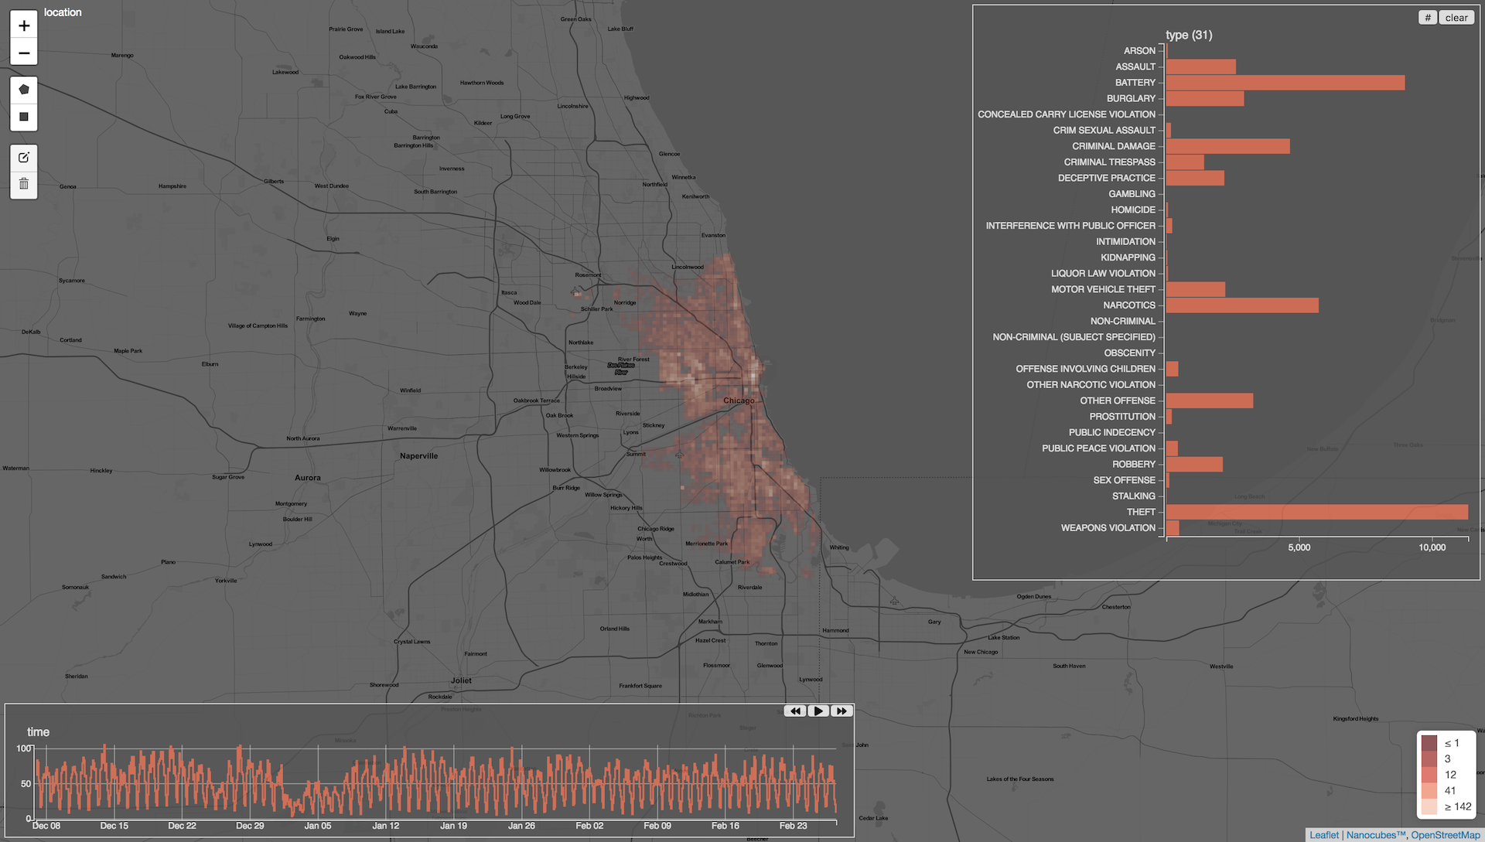Open the OpenStreetMap attribution link
Screen dimensions: 1485x842
(x=1445, y=835)
